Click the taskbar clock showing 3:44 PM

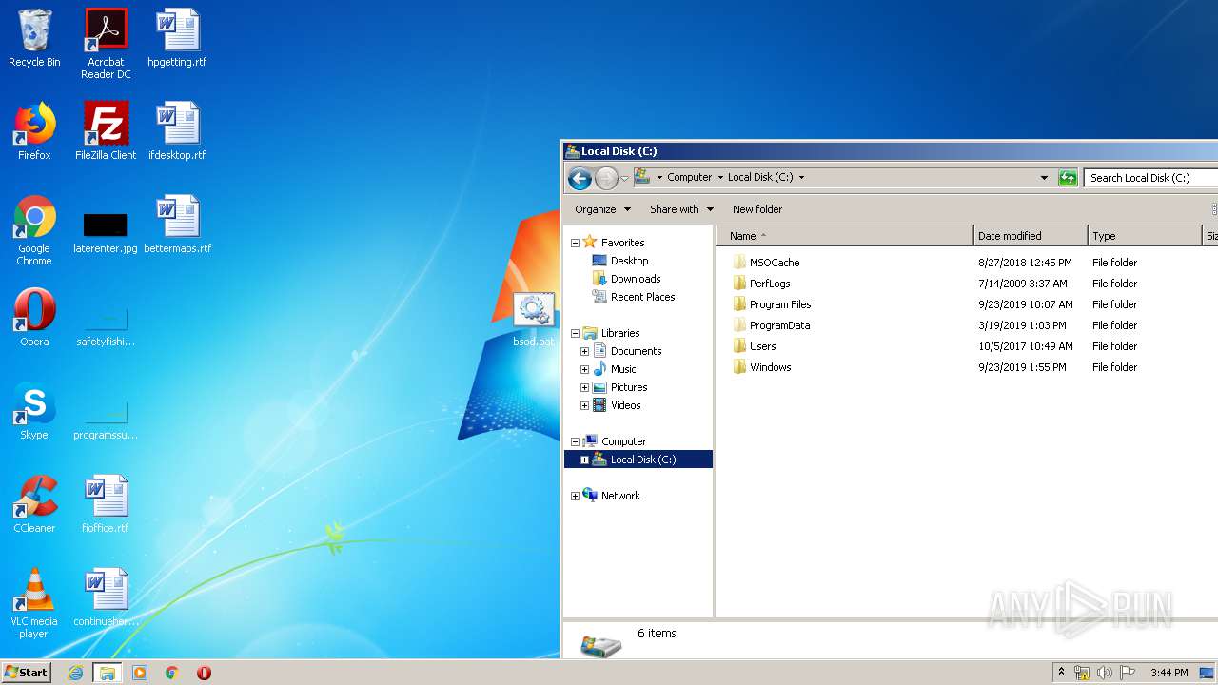(1169, 673)
